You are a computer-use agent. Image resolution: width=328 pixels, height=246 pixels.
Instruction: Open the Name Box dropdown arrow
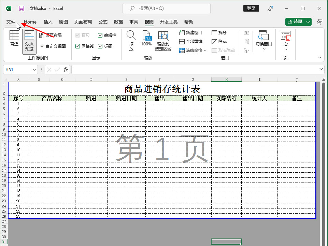coord(34,70)
